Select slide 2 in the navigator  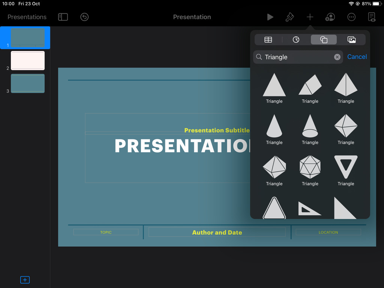(27, 60)
